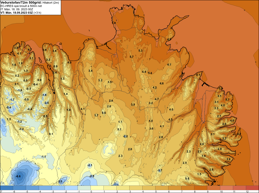Click the 5.1 temperature value
Image resolution: width=259 pixels, height=193 pixels.
point(198,75)
